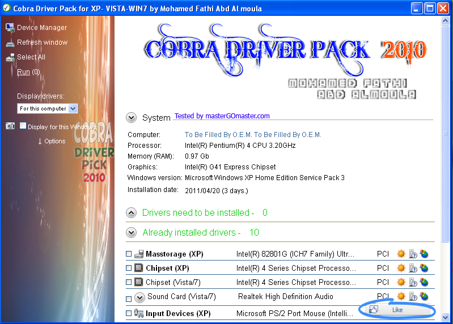This screenshot has height=324, width=453.
Task: Click the sun icon in Masstorage row
Action: pyautogui.click(x=401, y=254)
